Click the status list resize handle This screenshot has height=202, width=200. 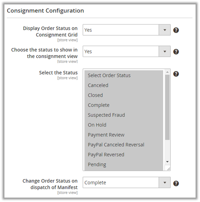coord(168,169)
